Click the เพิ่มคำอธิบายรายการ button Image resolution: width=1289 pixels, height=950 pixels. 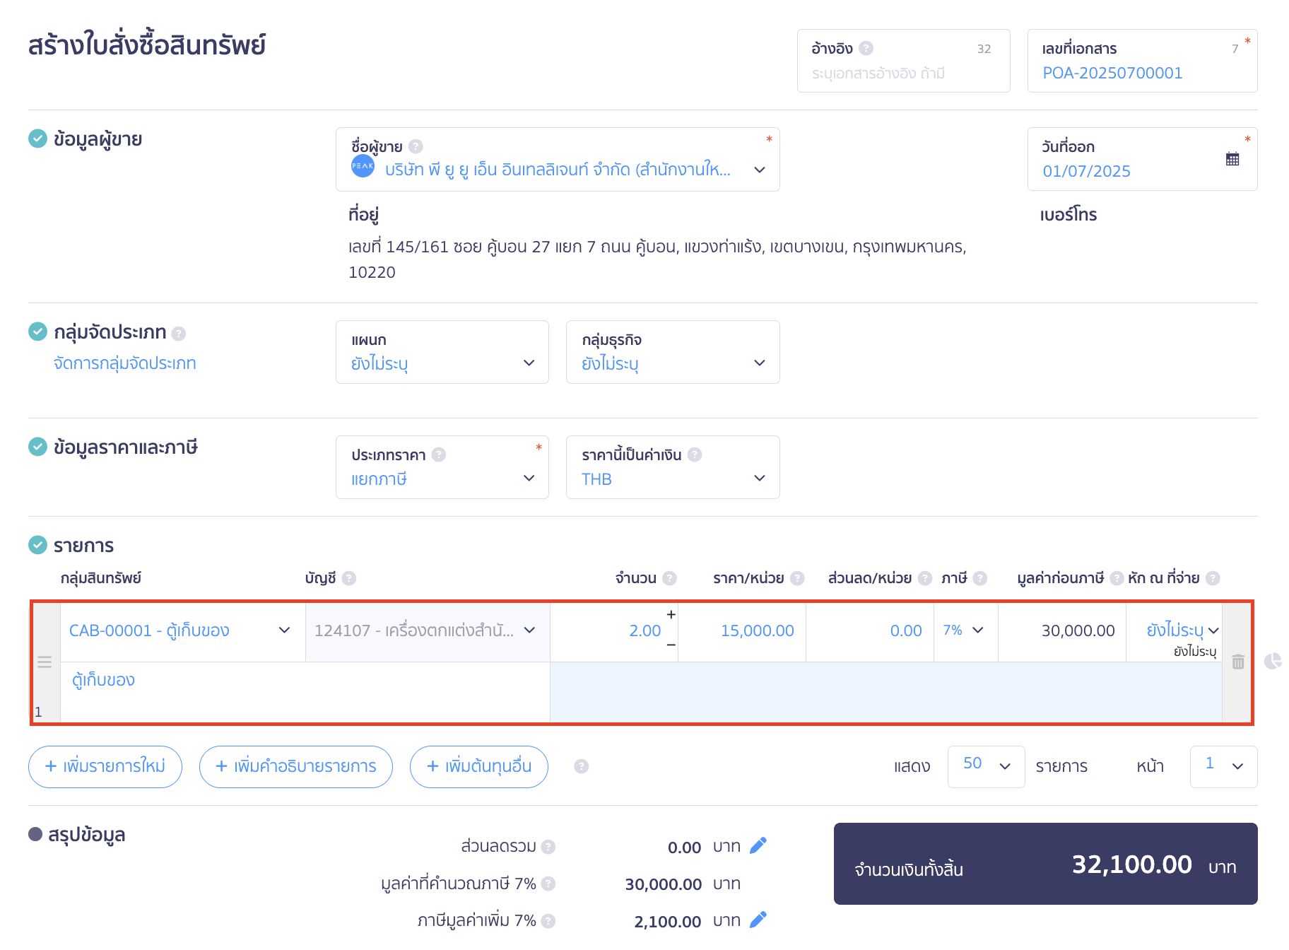pos(295,766)
